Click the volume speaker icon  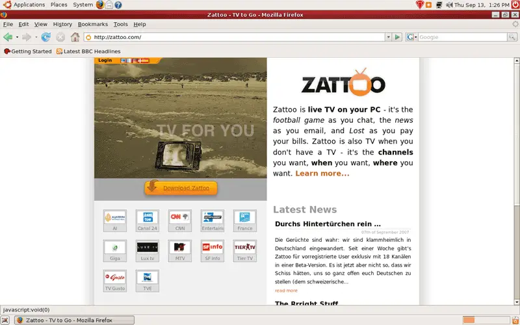click(x=449, y=5)
